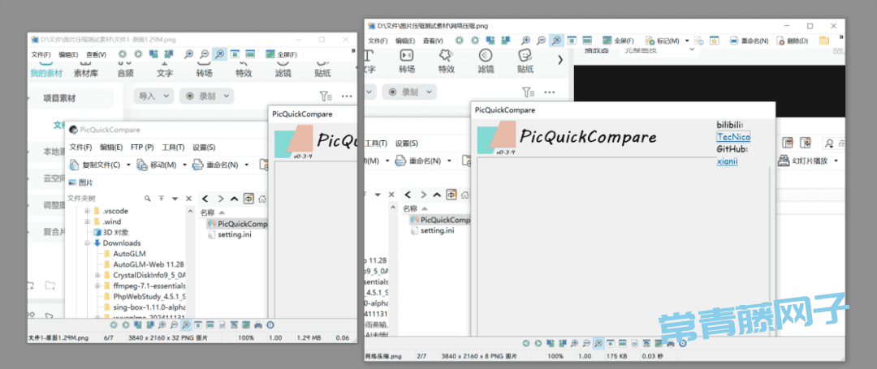Click yellow folder icon in right viewer toolbar

(824, 41)
